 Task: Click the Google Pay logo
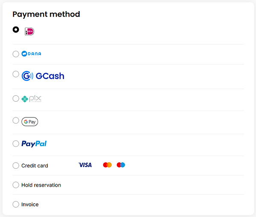tap(30, 122)
